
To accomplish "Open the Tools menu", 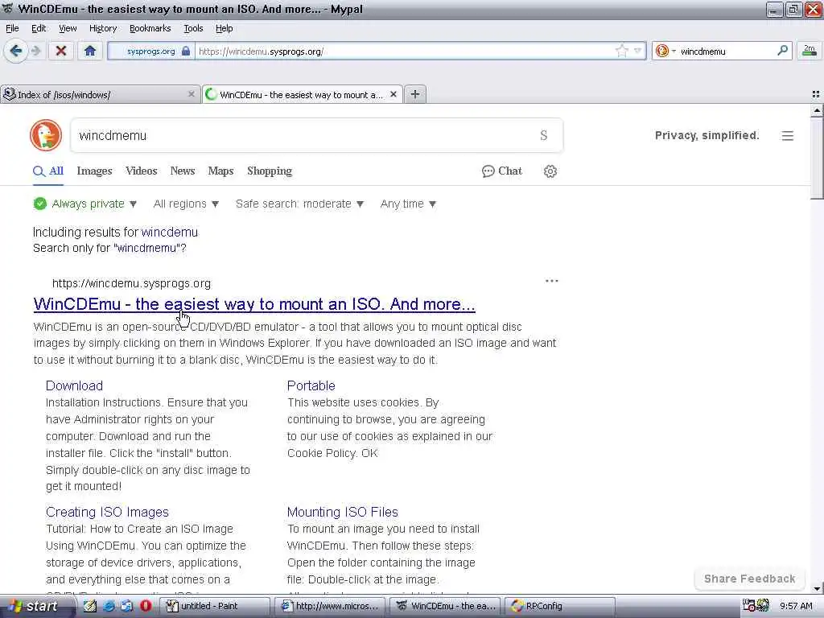I will point(193,28).
